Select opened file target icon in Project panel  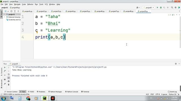click(11, 11)
